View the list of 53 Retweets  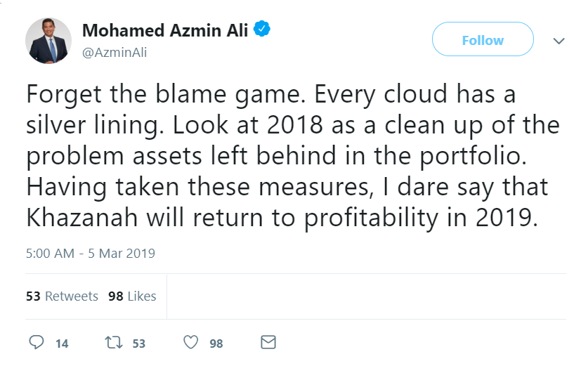coord(62,296)
